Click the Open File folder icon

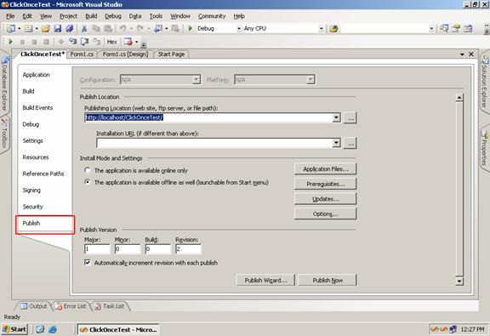[x=46, y=28]
